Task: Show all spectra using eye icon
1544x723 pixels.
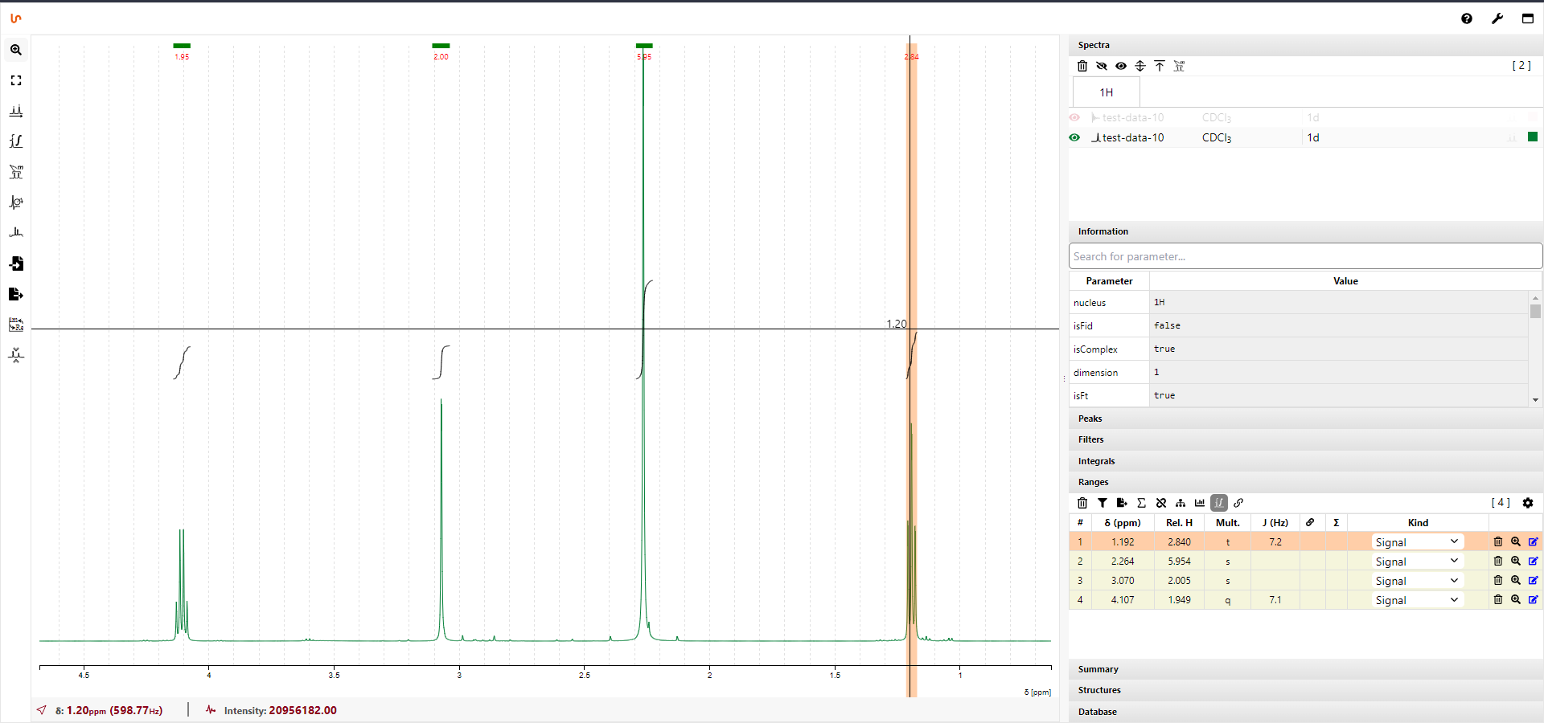Action: (x=1121, y=66)
